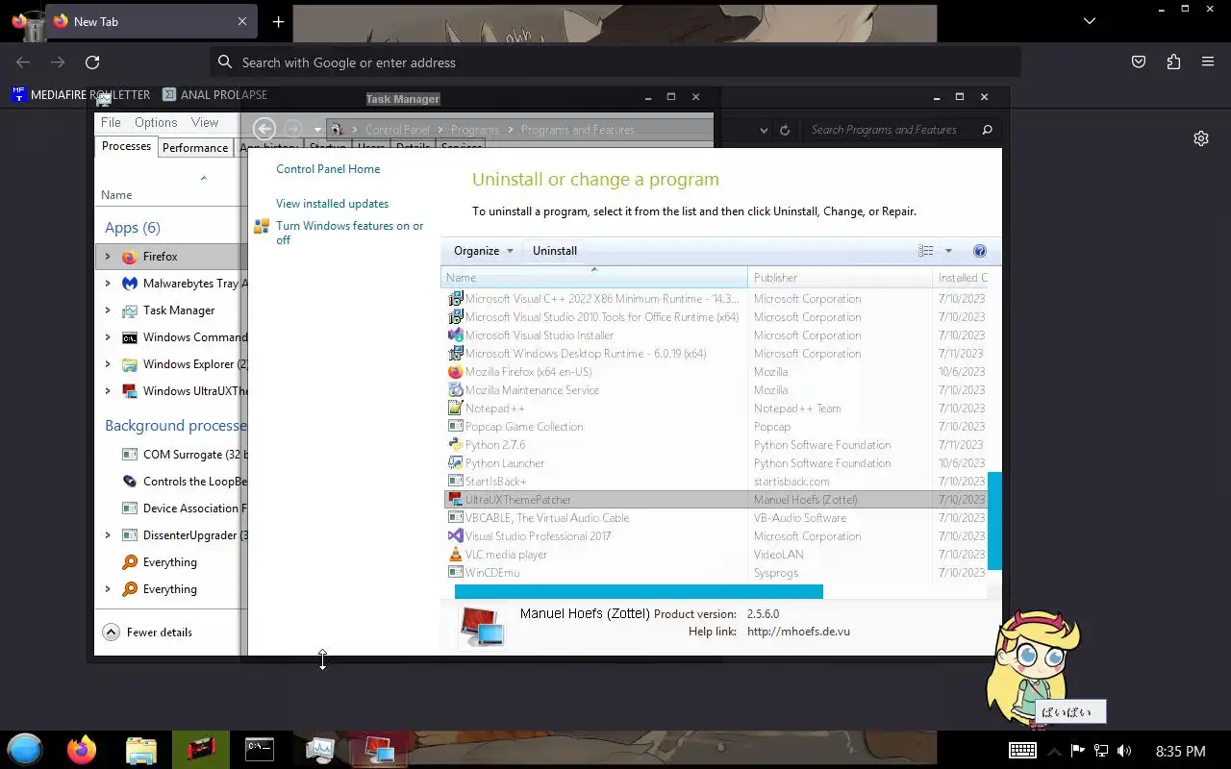The image size is (1231, 769).
Task: Click the COM Surrogate process icon
Action: (x=130, y=455)
